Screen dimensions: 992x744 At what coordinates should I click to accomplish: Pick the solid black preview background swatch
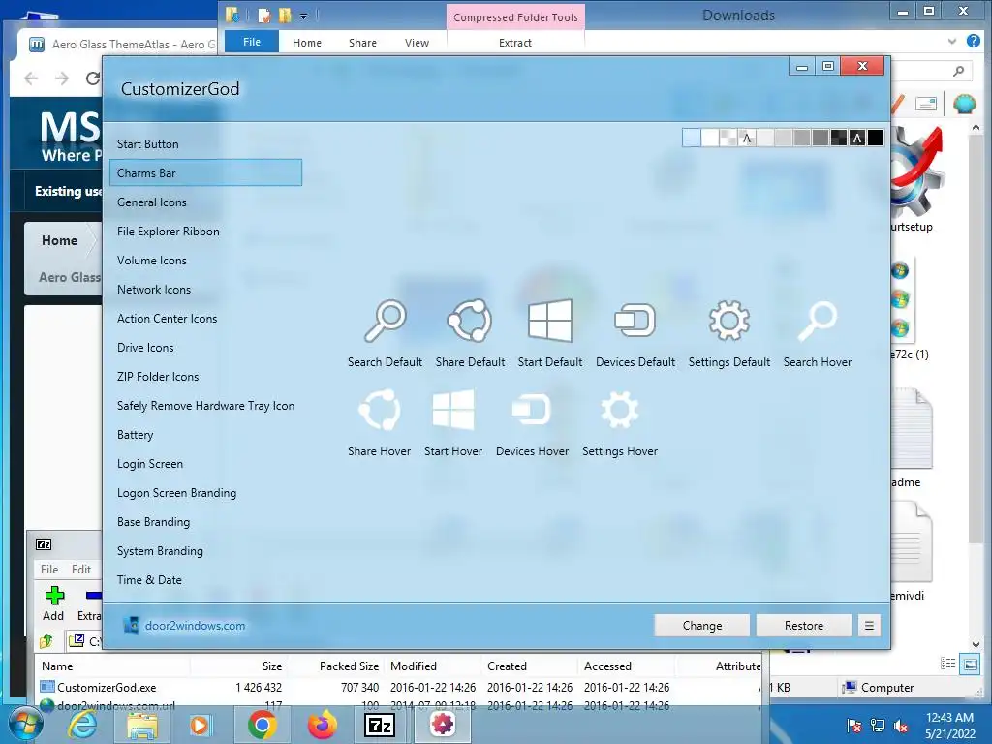point(876,138)
